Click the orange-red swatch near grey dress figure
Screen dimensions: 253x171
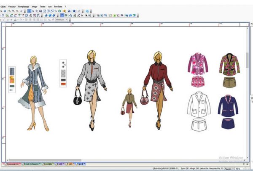click(63, 84)
